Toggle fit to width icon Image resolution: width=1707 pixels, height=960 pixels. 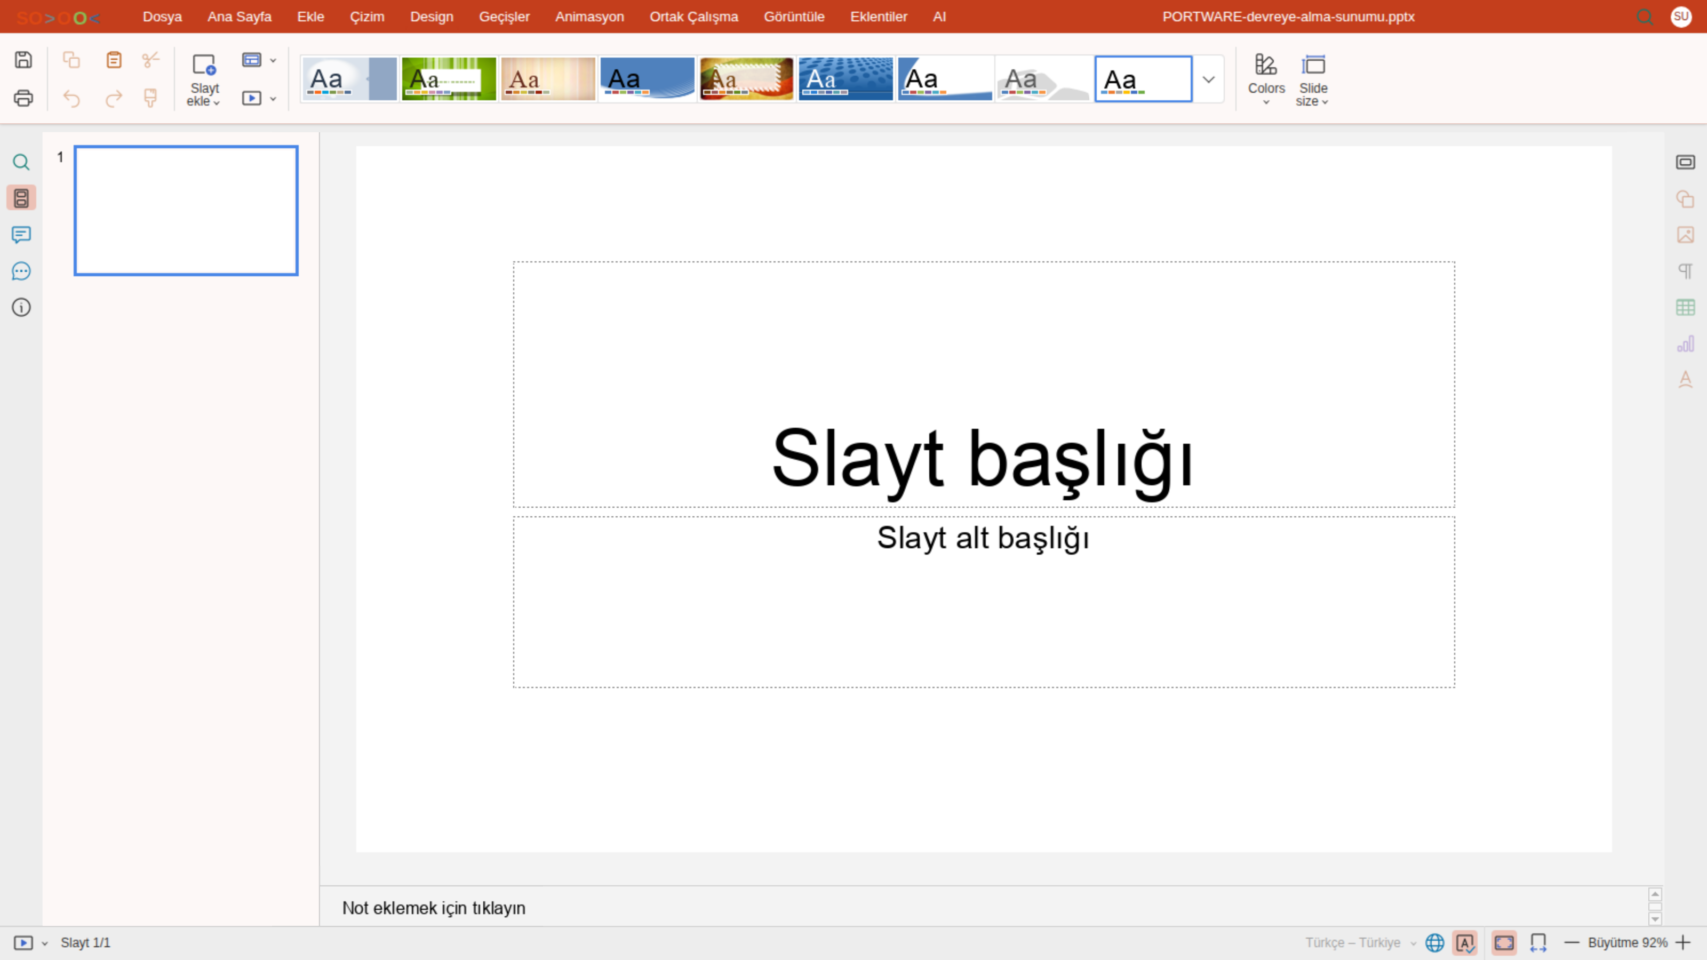(1538, 943)
